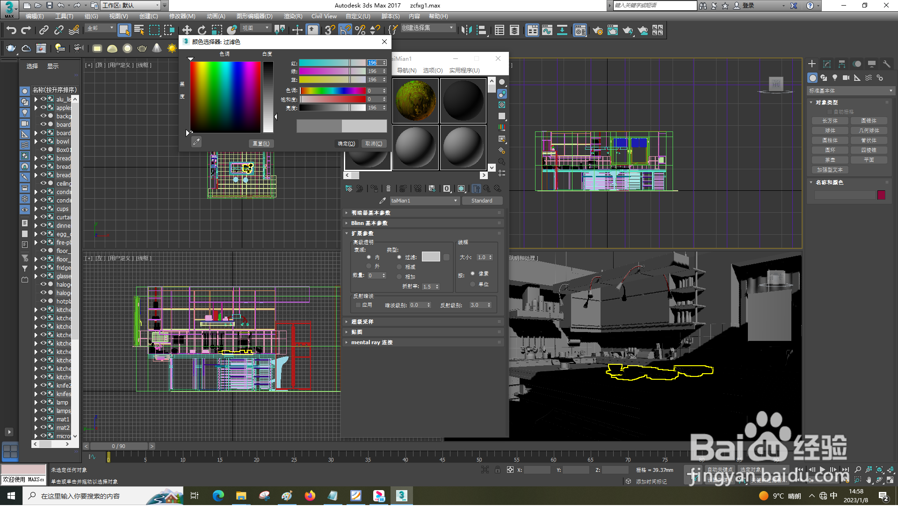
Task: Click the Standard material type button
Action: click(482, 201)
